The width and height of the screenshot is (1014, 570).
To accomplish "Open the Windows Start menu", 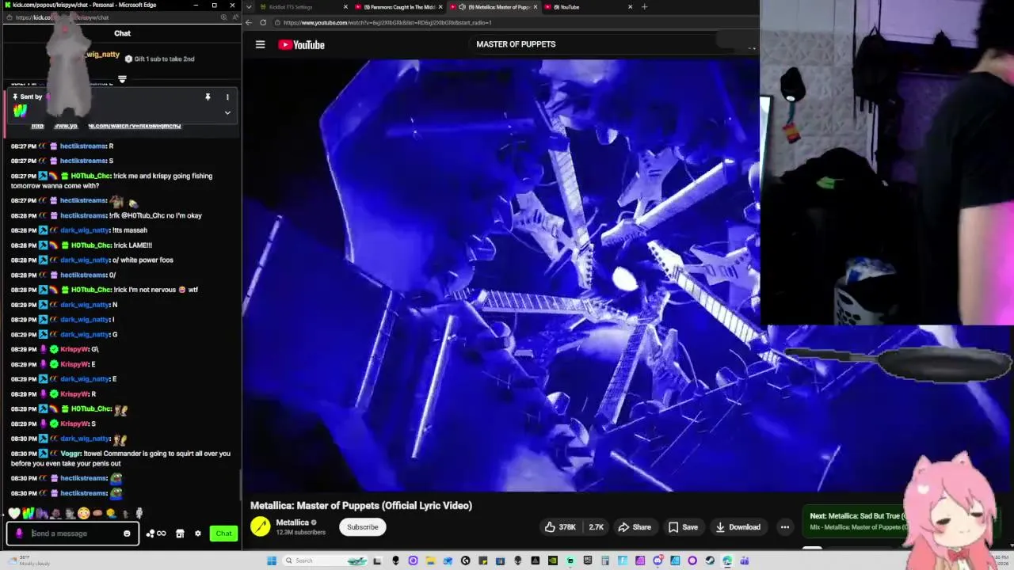I will click(272, 560).
